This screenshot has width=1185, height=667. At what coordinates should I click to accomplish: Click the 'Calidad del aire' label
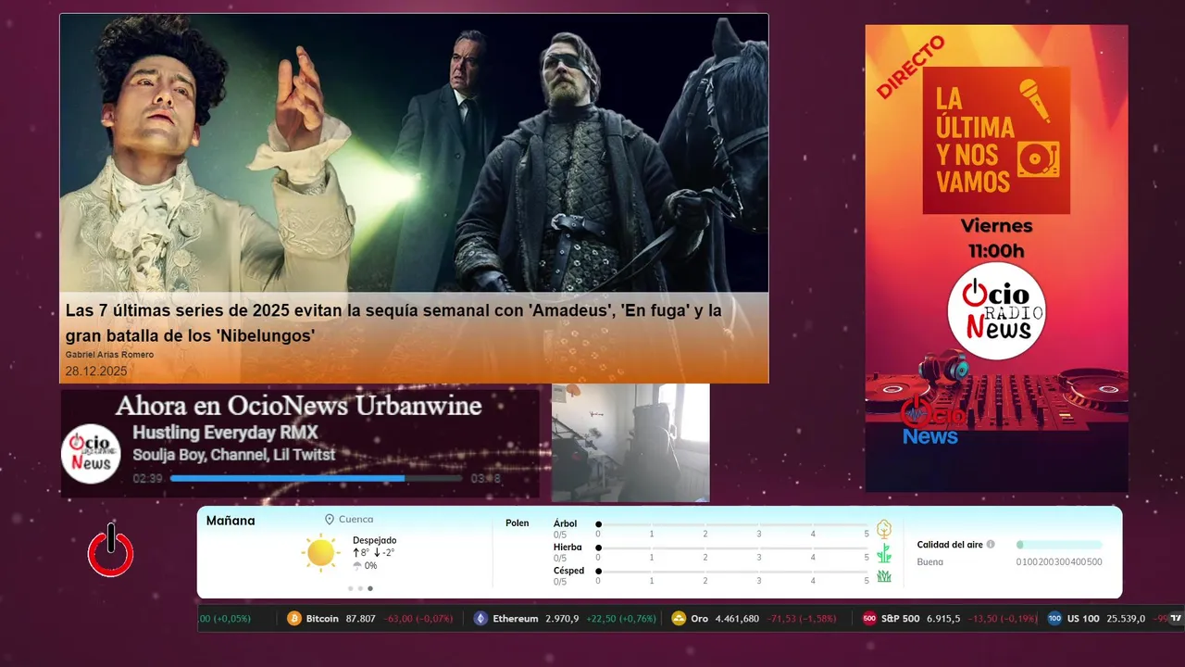coord(950,545)
